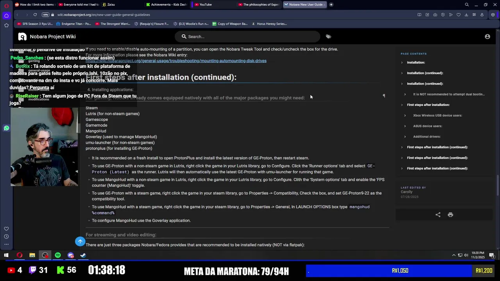Open 'SF6 Season 3 Ryu' bookmark
The image size is (500, 281).
[x=35, y=24]
